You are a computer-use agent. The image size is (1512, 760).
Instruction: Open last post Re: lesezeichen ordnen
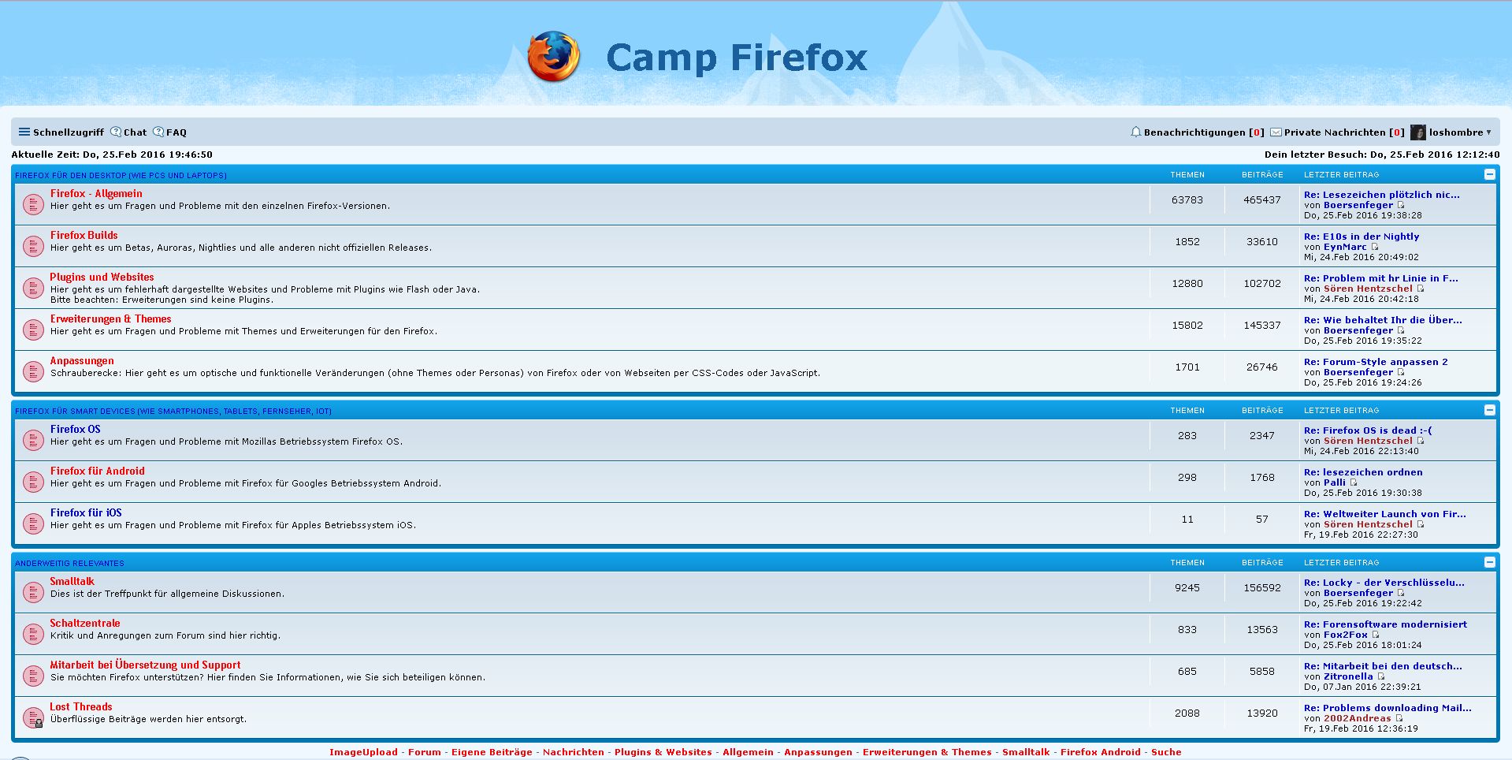[1363, 472]
